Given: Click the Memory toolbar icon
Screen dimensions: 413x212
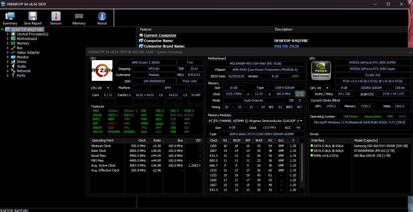Looking at the screenshot, I should [x=79, y=17].
